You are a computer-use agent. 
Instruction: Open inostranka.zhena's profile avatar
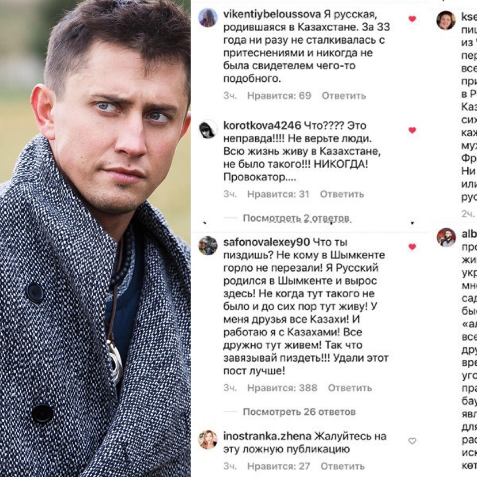point(208,440)
